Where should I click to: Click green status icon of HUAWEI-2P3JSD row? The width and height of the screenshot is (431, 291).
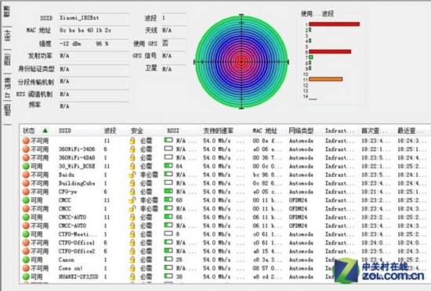[26, 277]
